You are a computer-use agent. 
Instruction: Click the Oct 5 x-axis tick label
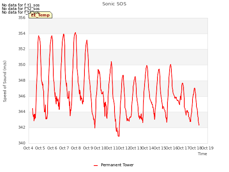pyautogui.click(x=40, y=148)
